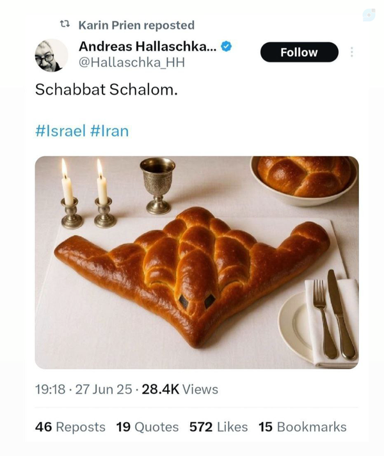The image size is (384, 456).
Task: Click Andreas Hallaschka's profile avatar
Action: (x=51, y=55)
